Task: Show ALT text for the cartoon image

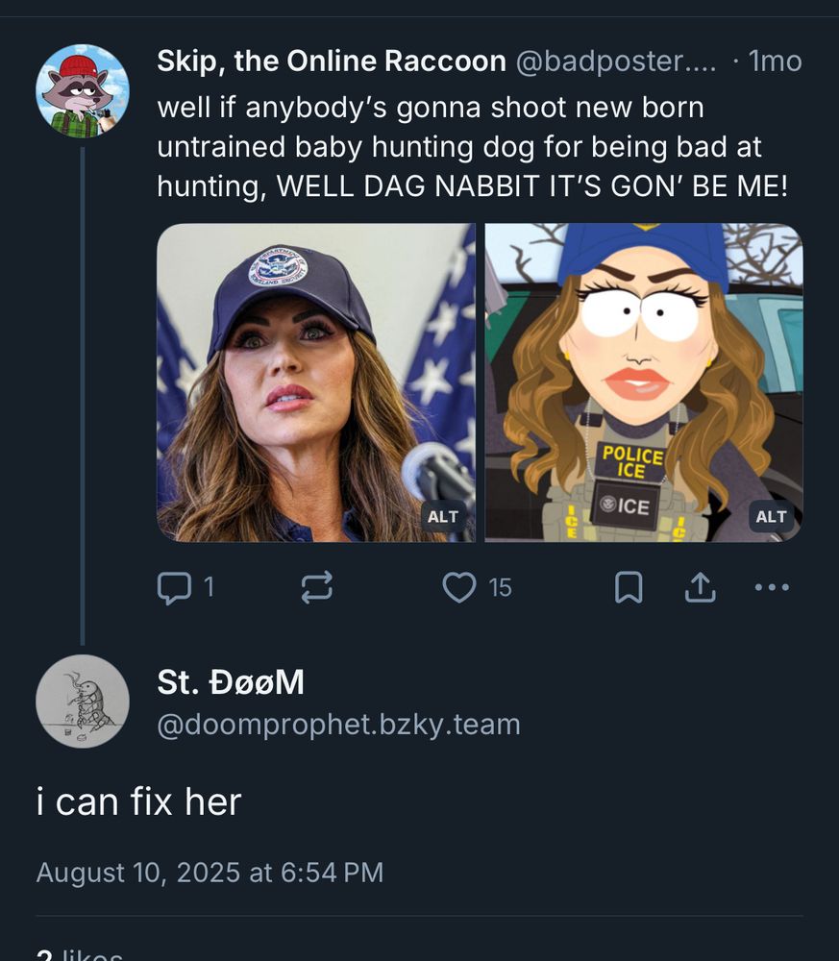Action: click(x=771, y=517)
